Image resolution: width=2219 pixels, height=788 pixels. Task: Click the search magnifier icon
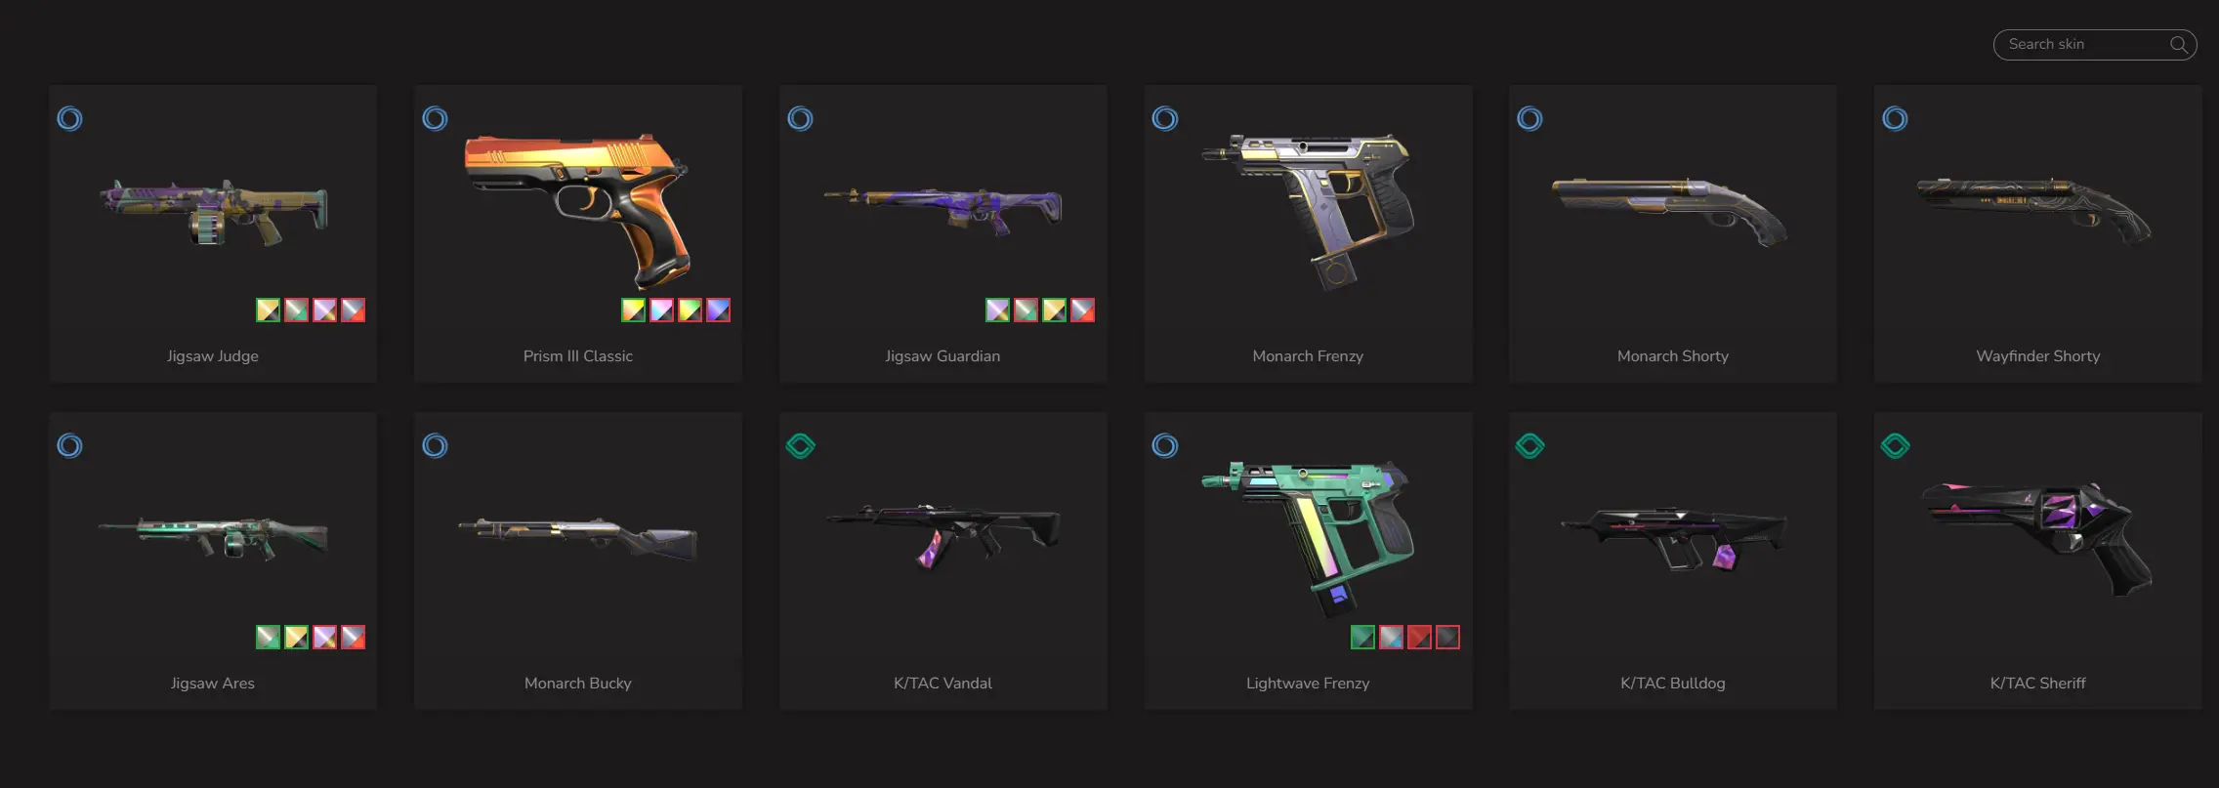pos(2178,44)
